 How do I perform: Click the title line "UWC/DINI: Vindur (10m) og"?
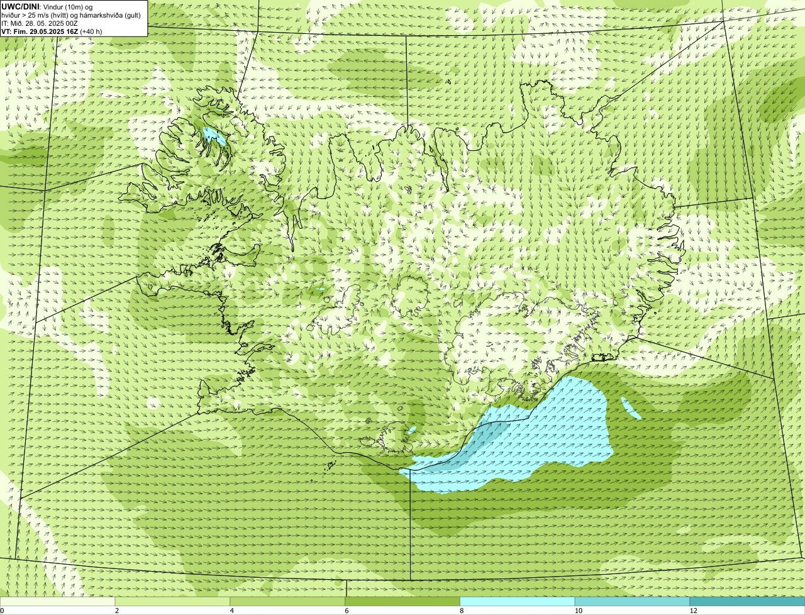47,6
